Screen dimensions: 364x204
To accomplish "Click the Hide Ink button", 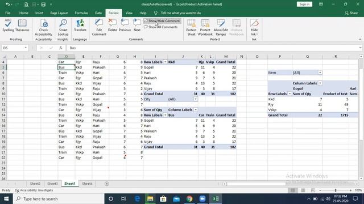I will pyautogui.click(x=254, y=27).
